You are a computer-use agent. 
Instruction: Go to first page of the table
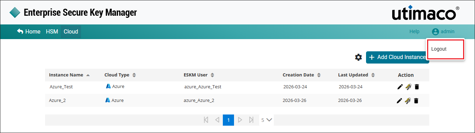tap(206, 120)
